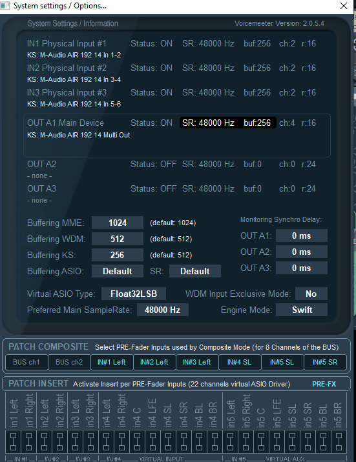
Task: Open Buffering KS value 256
Action: coord(118,255)
